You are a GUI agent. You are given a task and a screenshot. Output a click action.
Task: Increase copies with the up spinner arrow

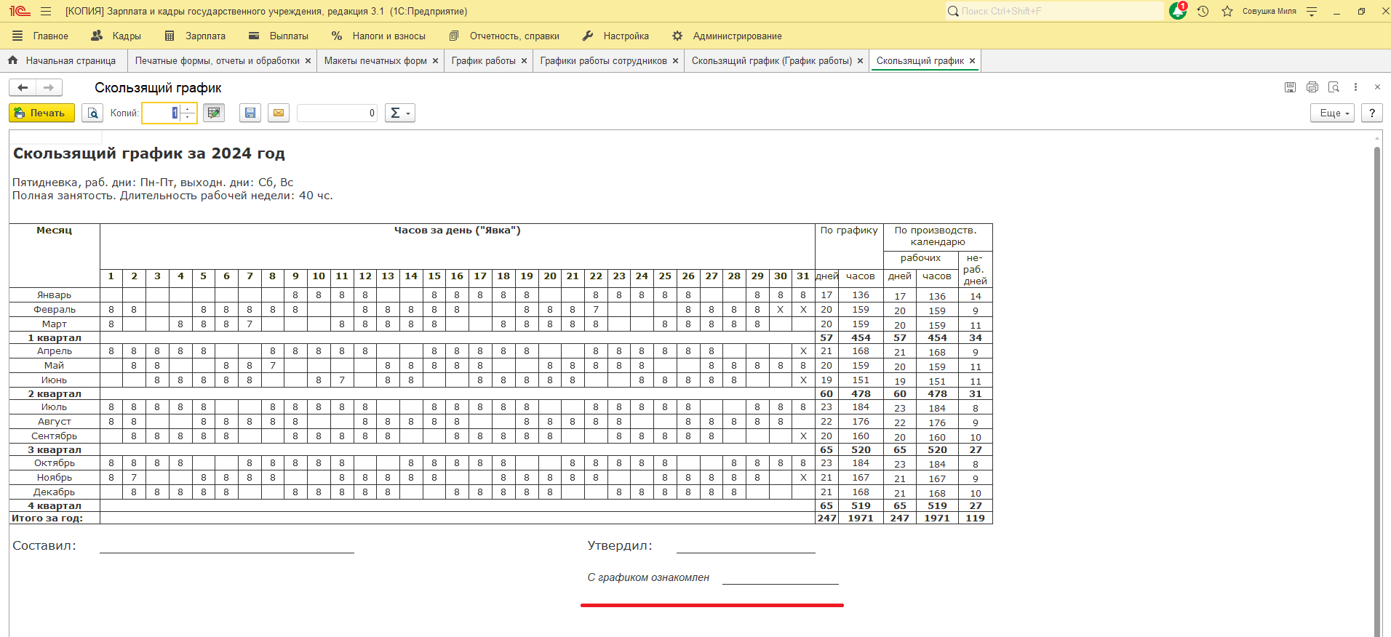pyautogui.click(x=188, y=109)
